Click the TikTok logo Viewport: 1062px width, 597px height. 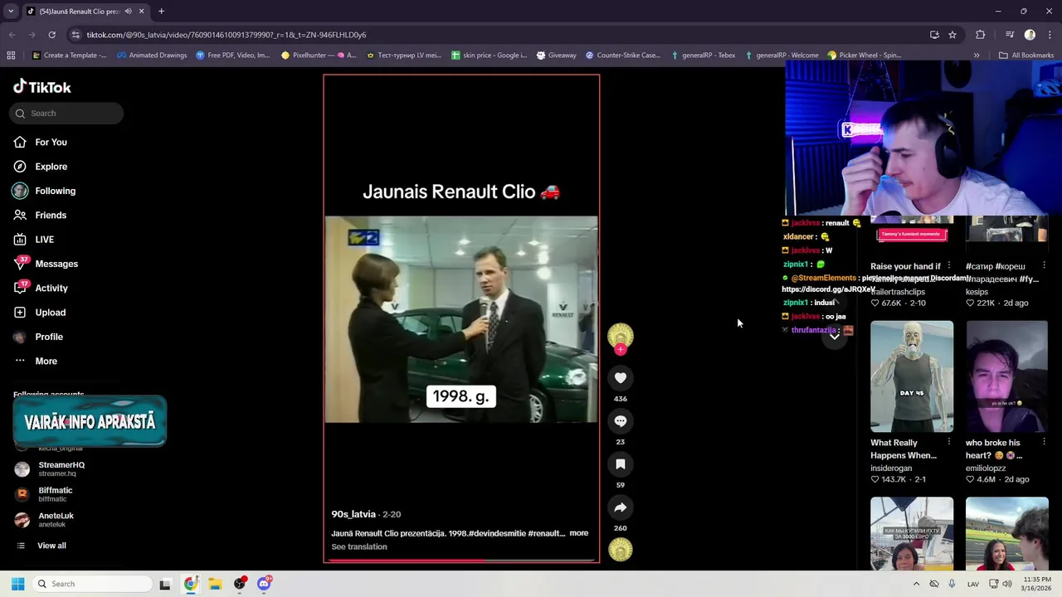[42, 87]
